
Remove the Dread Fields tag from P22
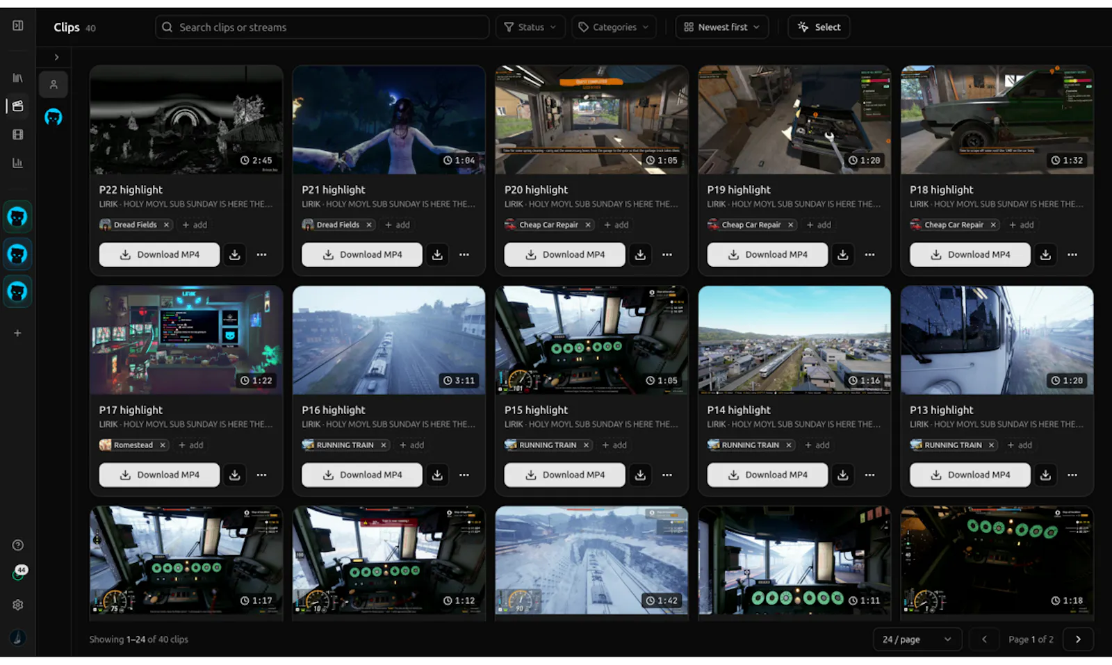(166, 225)
